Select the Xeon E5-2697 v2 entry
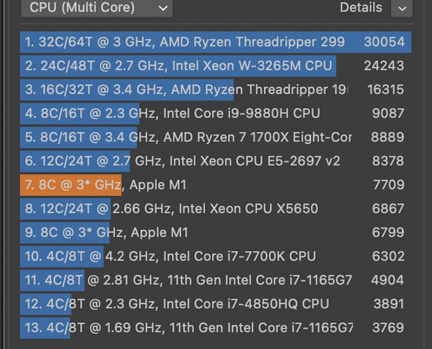The width and height of the screenshot is (432, 349). pyautogui.click(x=182, y=161)
